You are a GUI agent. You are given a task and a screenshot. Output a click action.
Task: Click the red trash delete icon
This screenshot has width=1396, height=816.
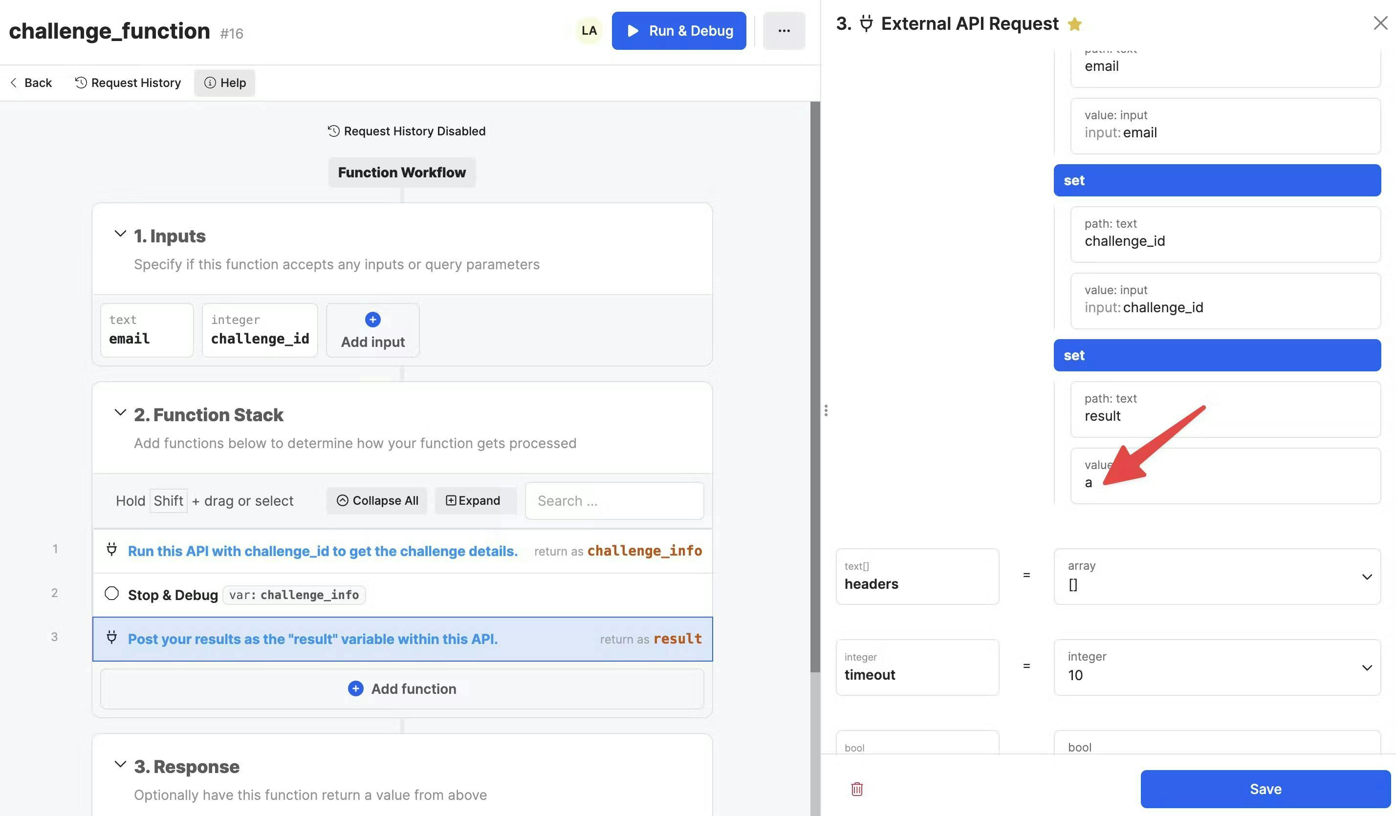click(x=856, y=789)
